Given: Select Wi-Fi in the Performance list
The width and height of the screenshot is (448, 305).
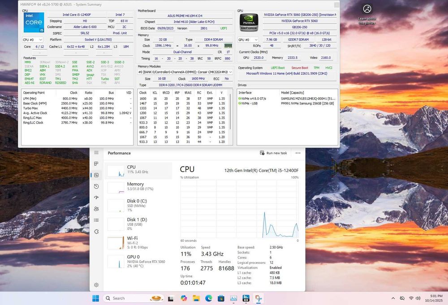Looking at the screenshot, I should [138, 243].
